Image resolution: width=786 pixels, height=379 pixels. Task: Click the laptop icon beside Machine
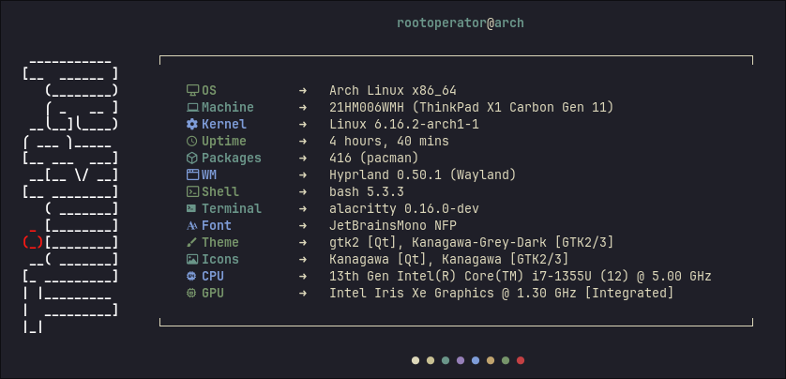click(x=192, y=107)
